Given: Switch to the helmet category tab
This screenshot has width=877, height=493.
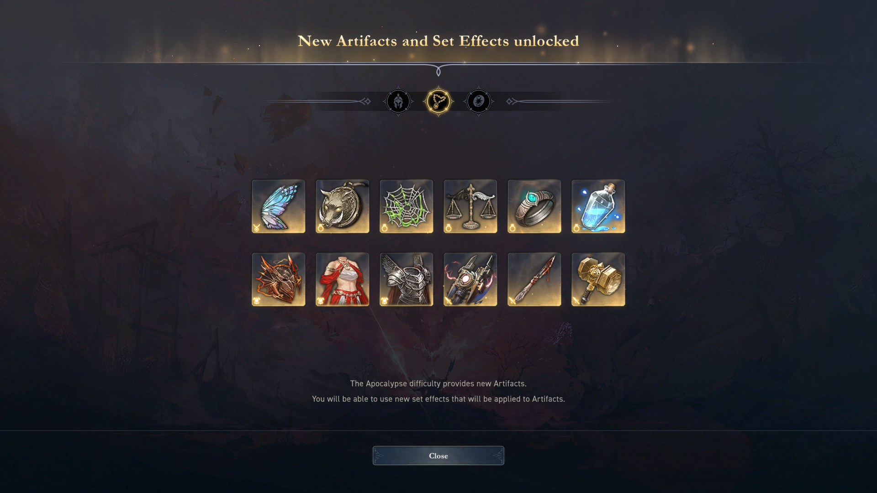Looking at the screenshot, I should [x=398, y=101].
